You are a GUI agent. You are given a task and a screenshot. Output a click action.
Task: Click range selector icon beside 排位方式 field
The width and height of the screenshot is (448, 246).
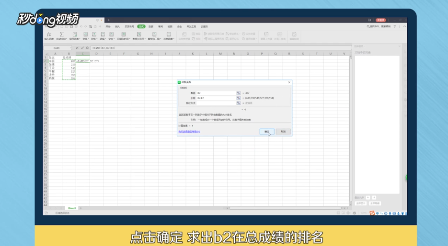239,103
